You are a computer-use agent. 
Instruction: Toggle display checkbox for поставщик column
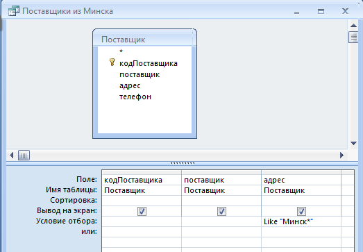(x=221, y=211)
